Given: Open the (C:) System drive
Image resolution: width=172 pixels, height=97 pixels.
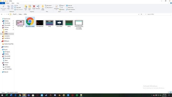Looking at the screenshot, I should click(7, 67).
